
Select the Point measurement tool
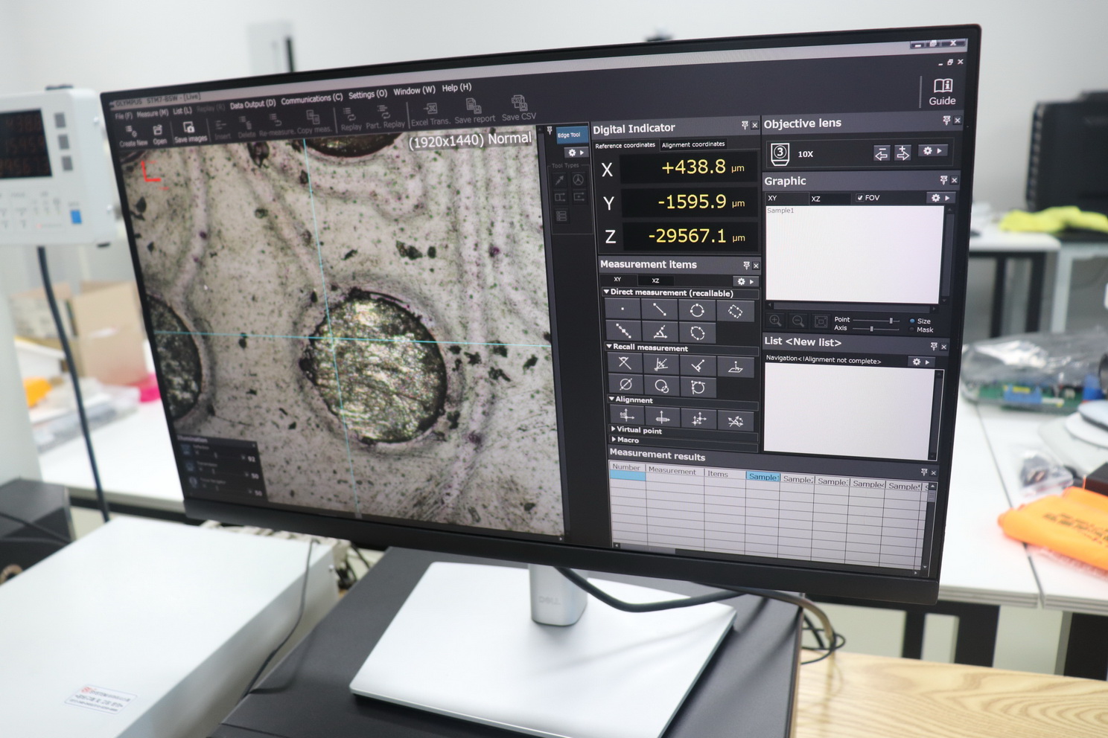[x=623, y=309]
